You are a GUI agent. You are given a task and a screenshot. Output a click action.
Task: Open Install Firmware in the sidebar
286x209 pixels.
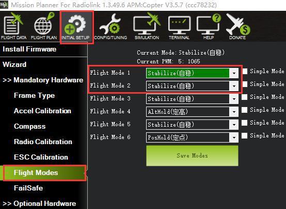[x=29, y=49]
